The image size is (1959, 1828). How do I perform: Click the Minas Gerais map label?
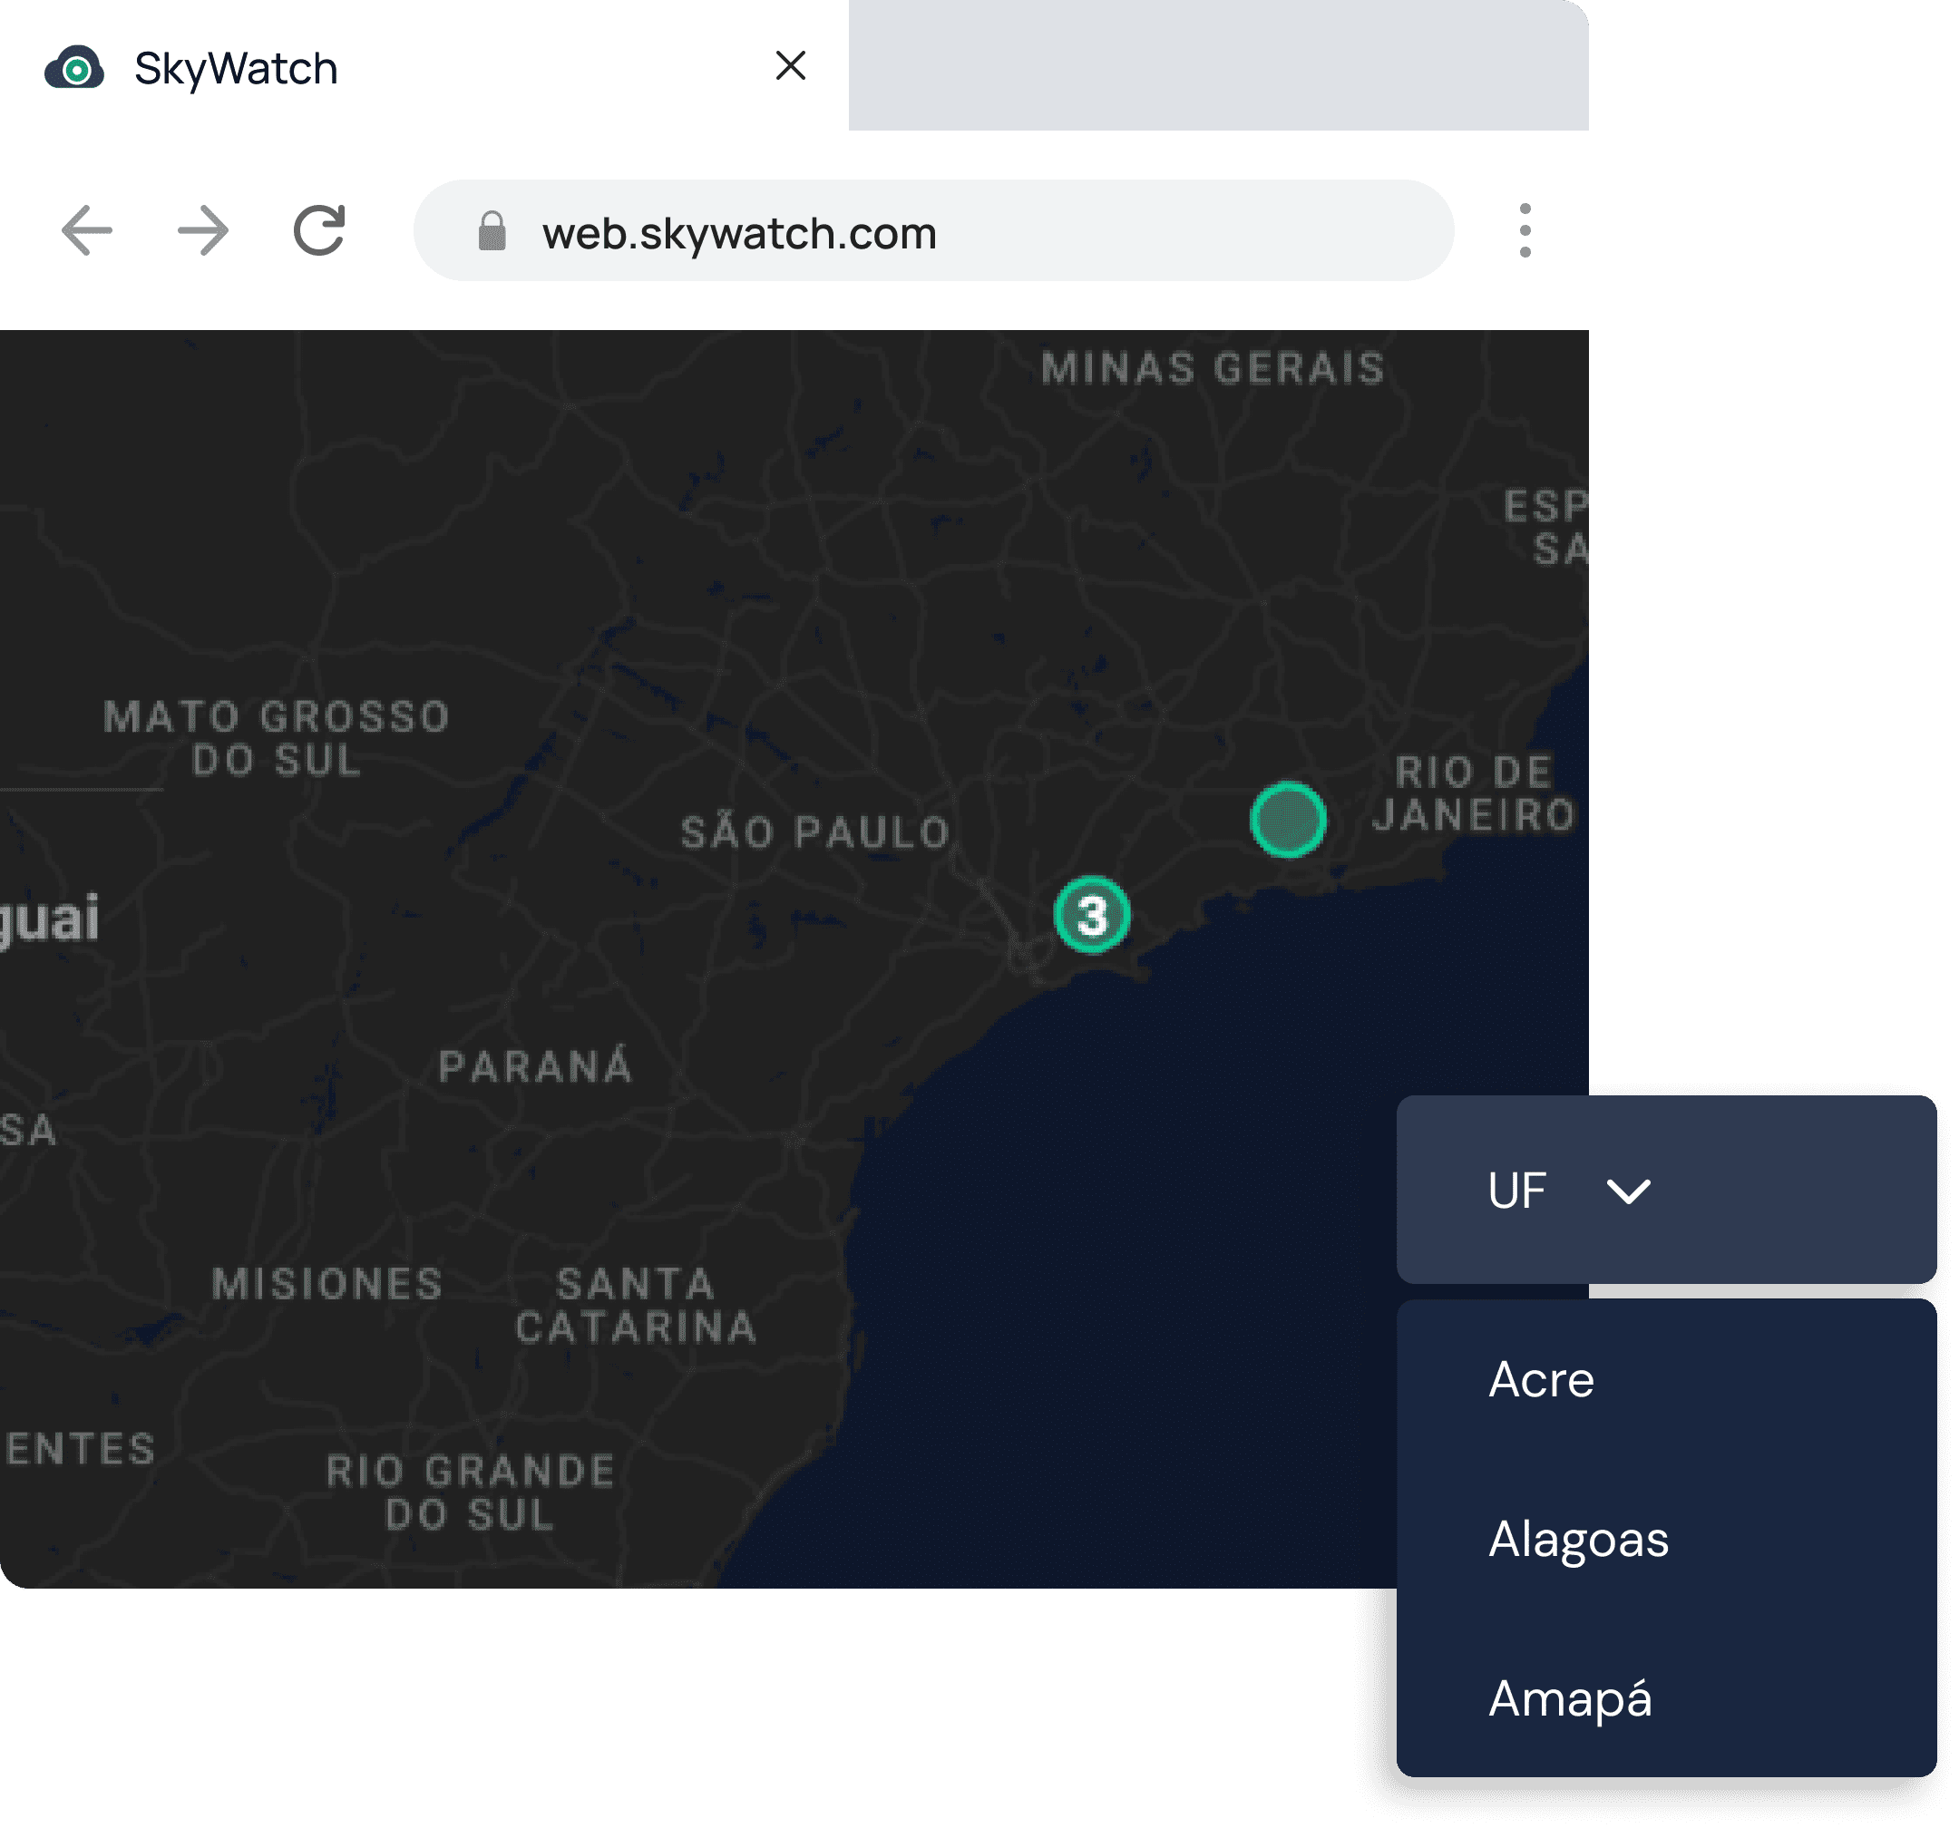pos(1213,368)
